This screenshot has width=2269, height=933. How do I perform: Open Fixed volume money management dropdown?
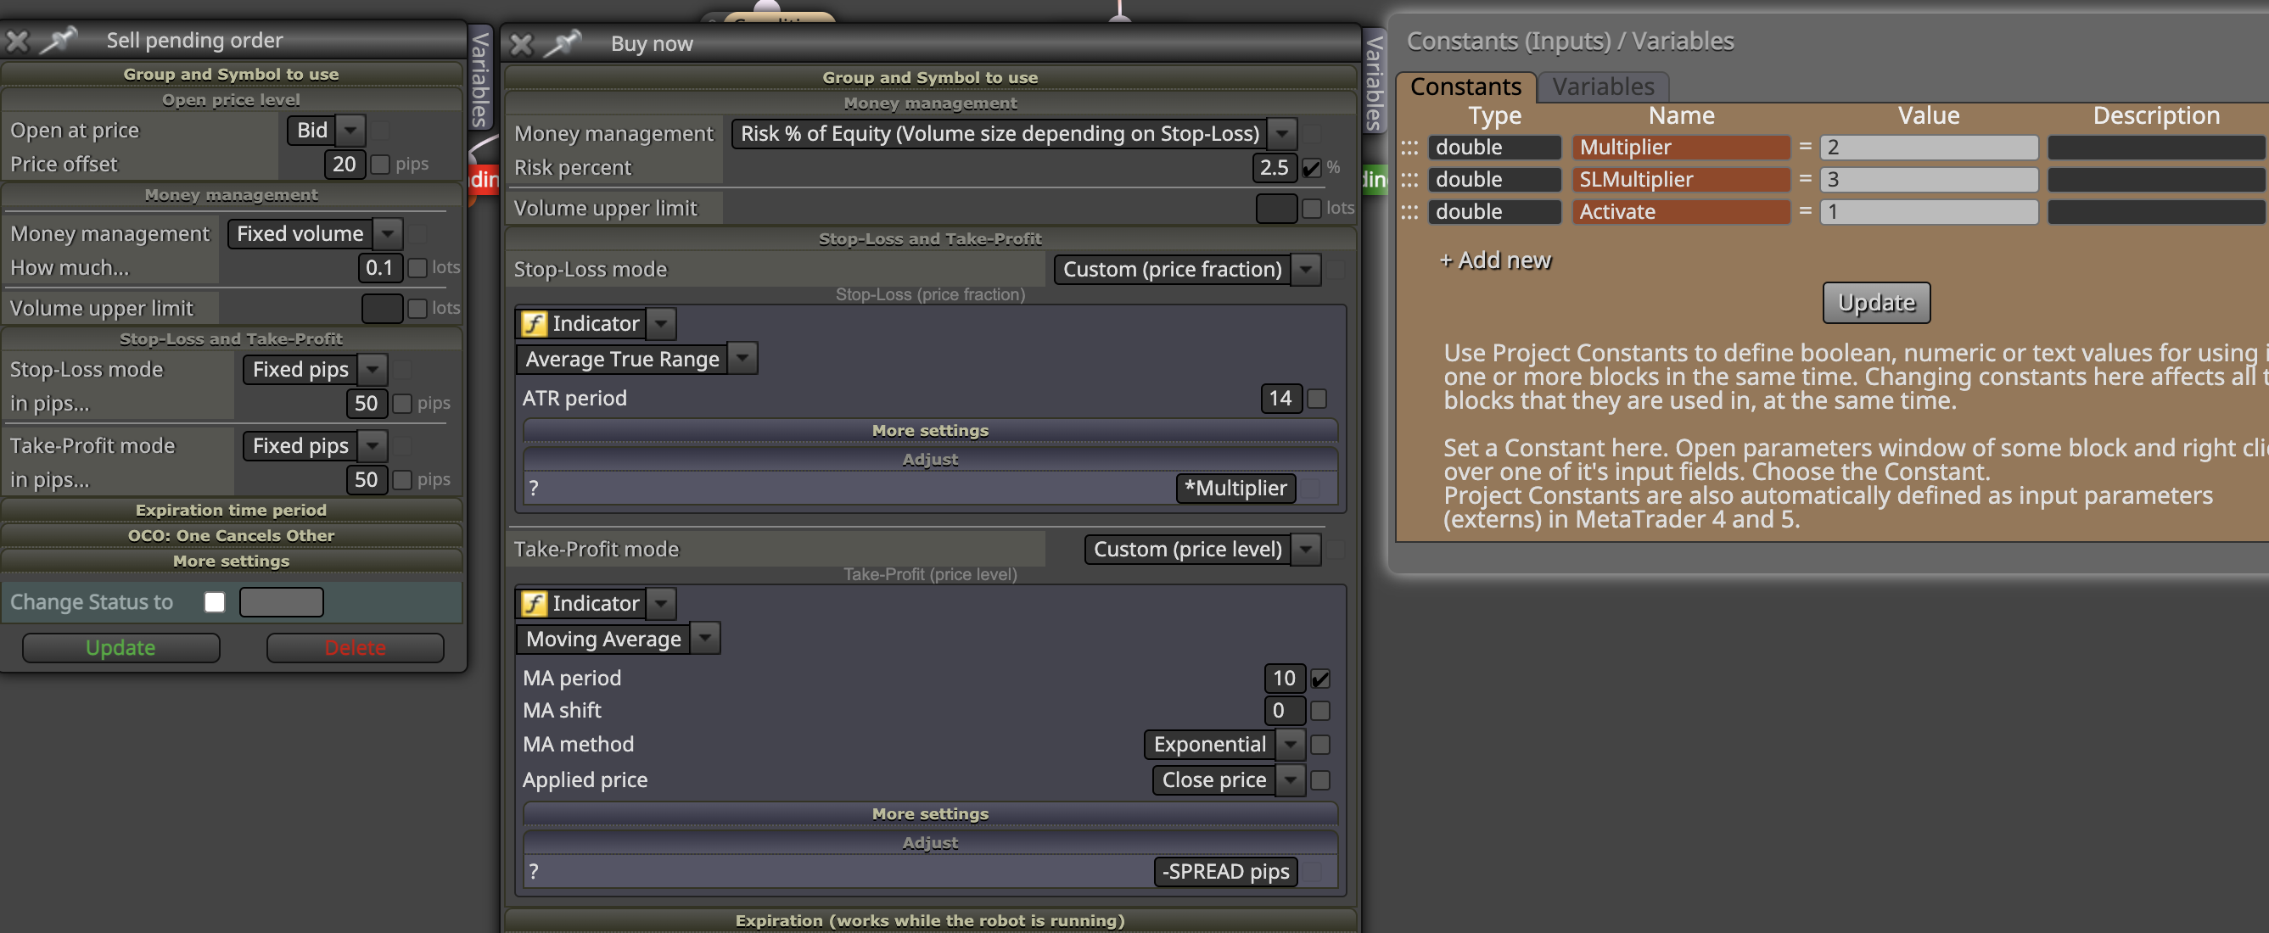coord(388,234)
